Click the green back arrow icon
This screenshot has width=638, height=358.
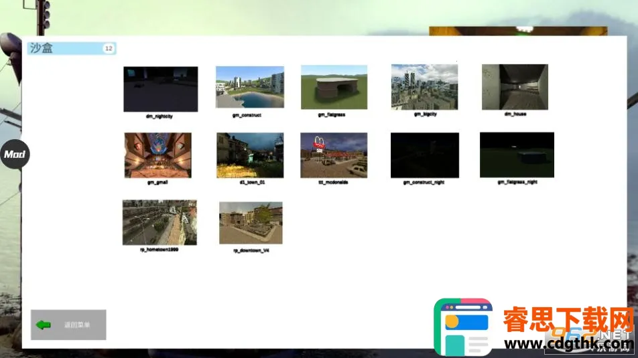point(44,325)
